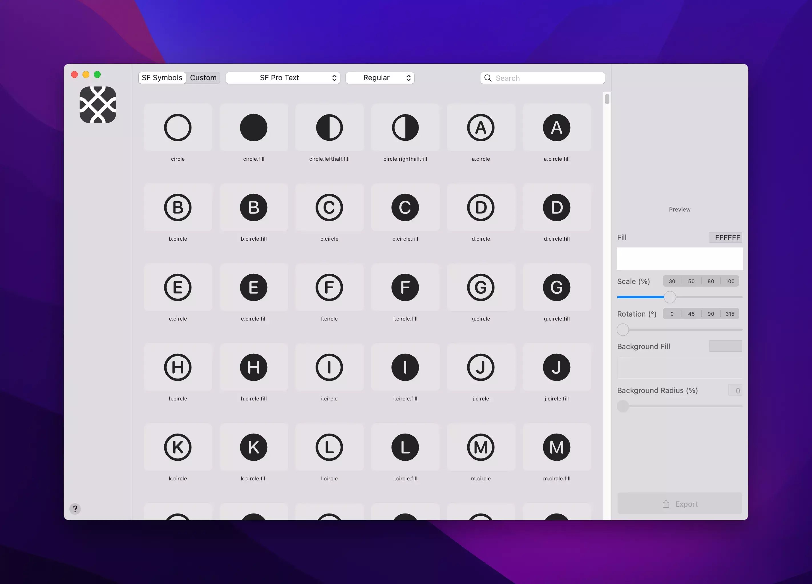Viewport: 812px width, 584px height.
Task: Set scale preset to 50
Action: 691,281
